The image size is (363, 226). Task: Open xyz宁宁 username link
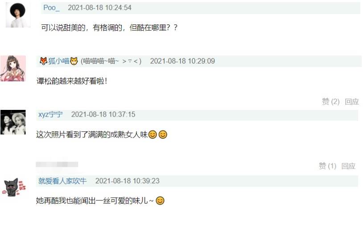50,114
